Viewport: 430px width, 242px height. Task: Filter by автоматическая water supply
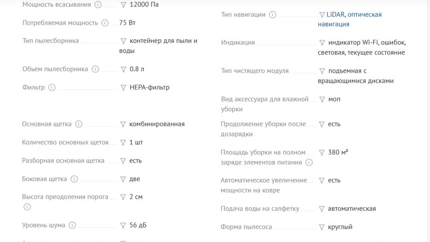tap(322, 209)
